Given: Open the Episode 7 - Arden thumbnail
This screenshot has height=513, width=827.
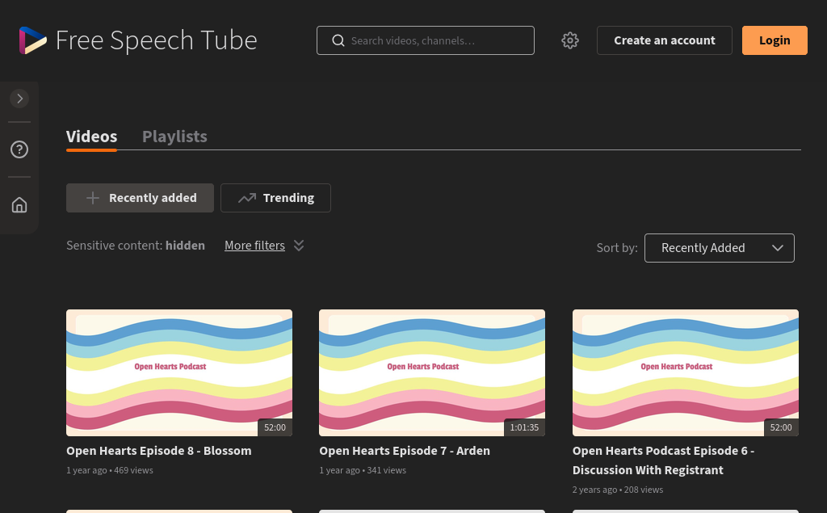Looking at the screenshot, I should pos(432,372).
